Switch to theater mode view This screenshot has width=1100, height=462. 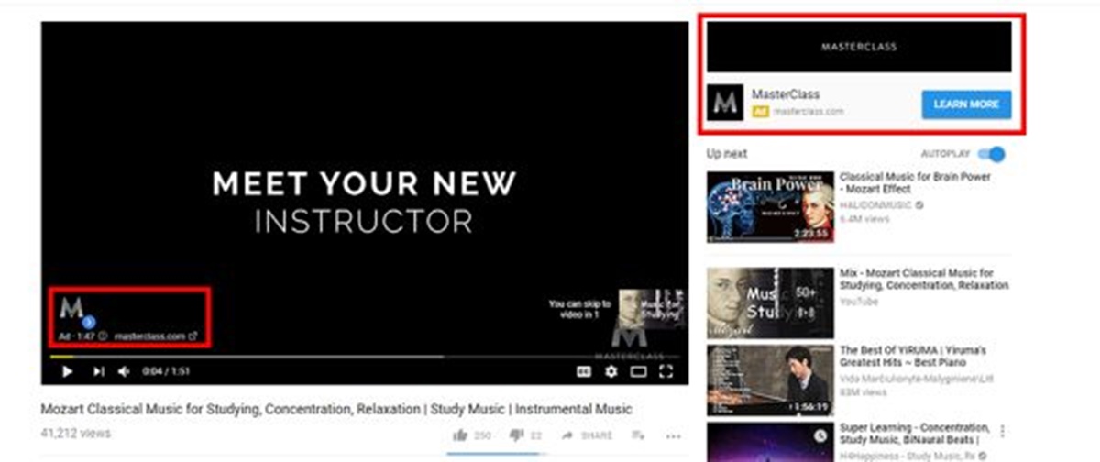pos(639,371)
